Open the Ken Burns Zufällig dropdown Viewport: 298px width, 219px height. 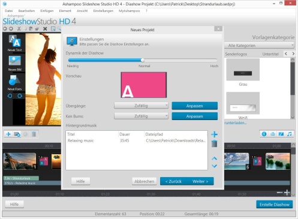(x=141, y=116)
